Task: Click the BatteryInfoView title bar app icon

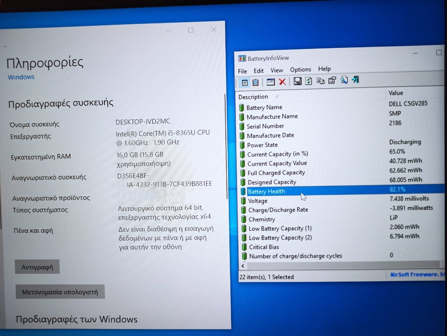Action: (242, 58)
